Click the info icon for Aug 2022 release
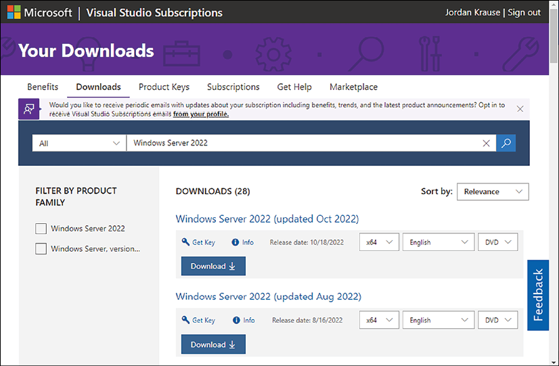559x366 pixels. (x=236, y=320)
